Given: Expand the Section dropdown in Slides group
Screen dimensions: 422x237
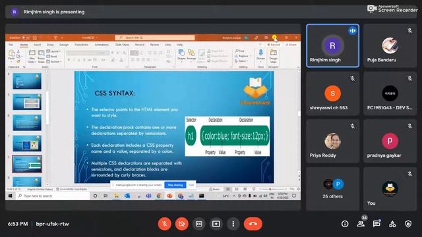Looking at the screenshot, I should click(x=54, y=61).
